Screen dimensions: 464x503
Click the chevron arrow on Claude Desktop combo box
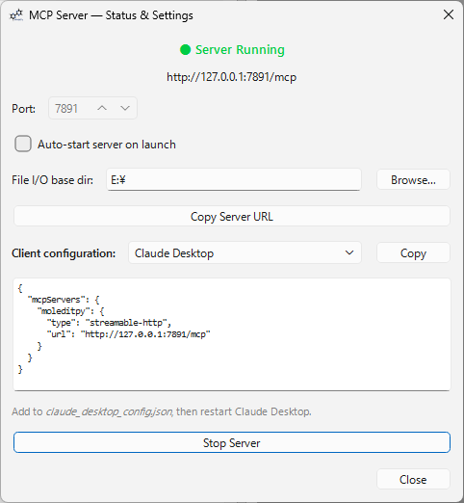click(349, 252)
